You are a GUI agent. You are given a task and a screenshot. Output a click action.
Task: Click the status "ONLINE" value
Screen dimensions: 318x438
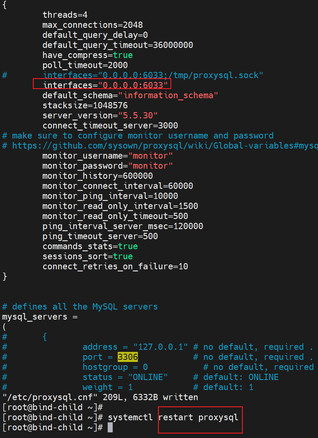[x=148, y=377]
